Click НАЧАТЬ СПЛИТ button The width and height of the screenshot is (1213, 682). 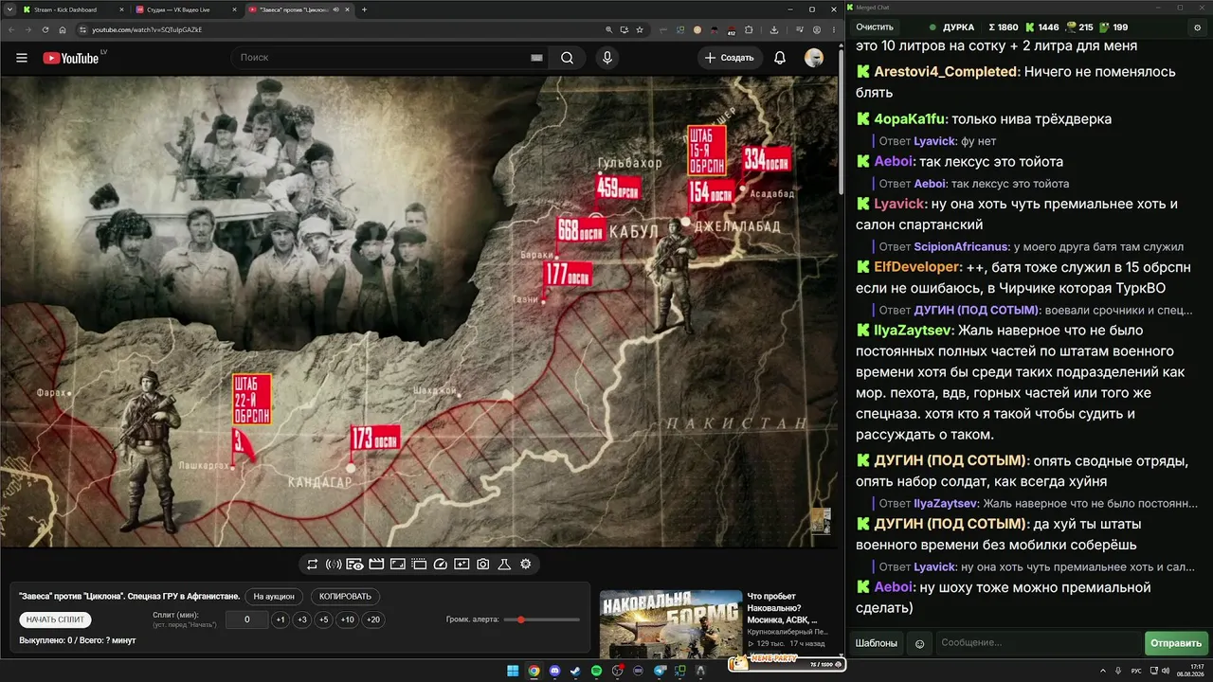click(x=55, y=619)
